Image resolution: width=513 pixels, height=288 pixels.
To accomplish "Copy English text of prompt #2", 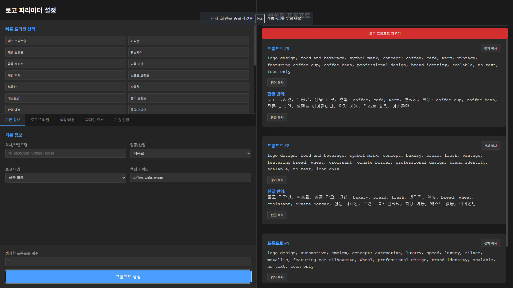I will click(x=277, y=180).
